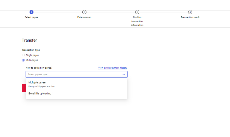Click the How to add a new payee label

coord(39,68)
